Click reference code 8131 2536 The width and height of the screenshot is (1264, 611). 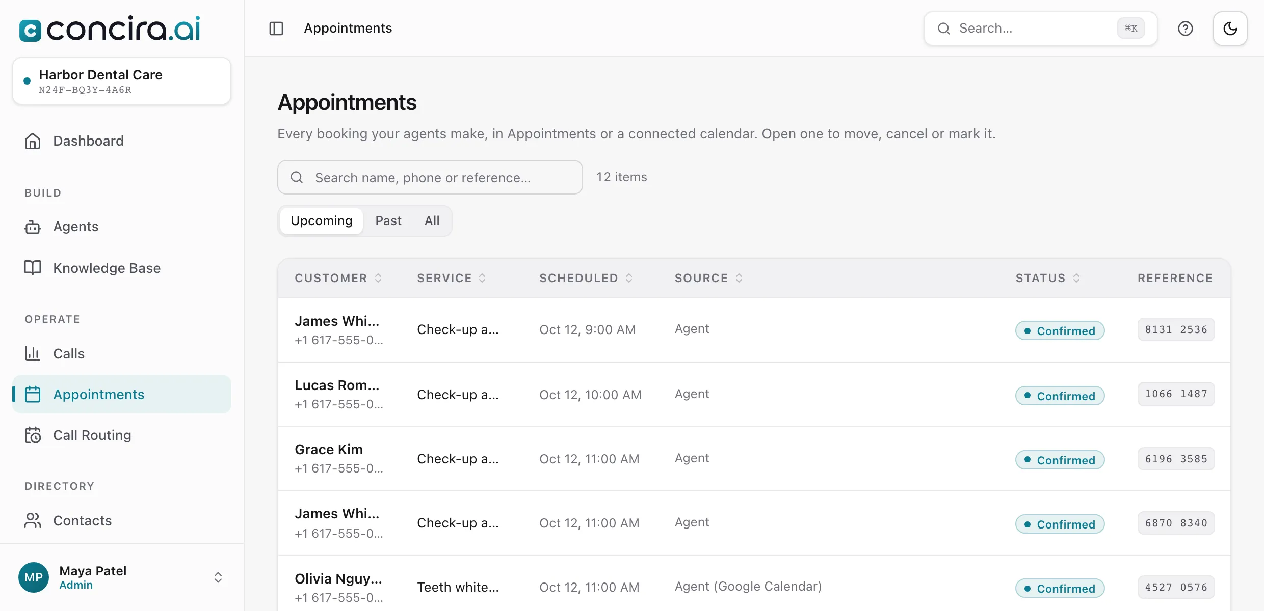click(1176, 329)
